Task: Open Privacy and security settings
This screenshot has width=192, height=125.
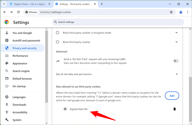Action: (23, 48)
